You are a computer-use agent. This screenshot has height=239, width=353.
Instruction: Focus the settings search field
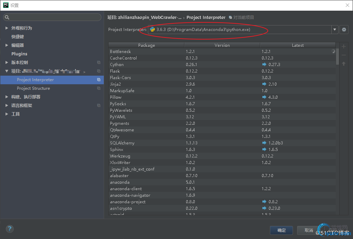52,17
